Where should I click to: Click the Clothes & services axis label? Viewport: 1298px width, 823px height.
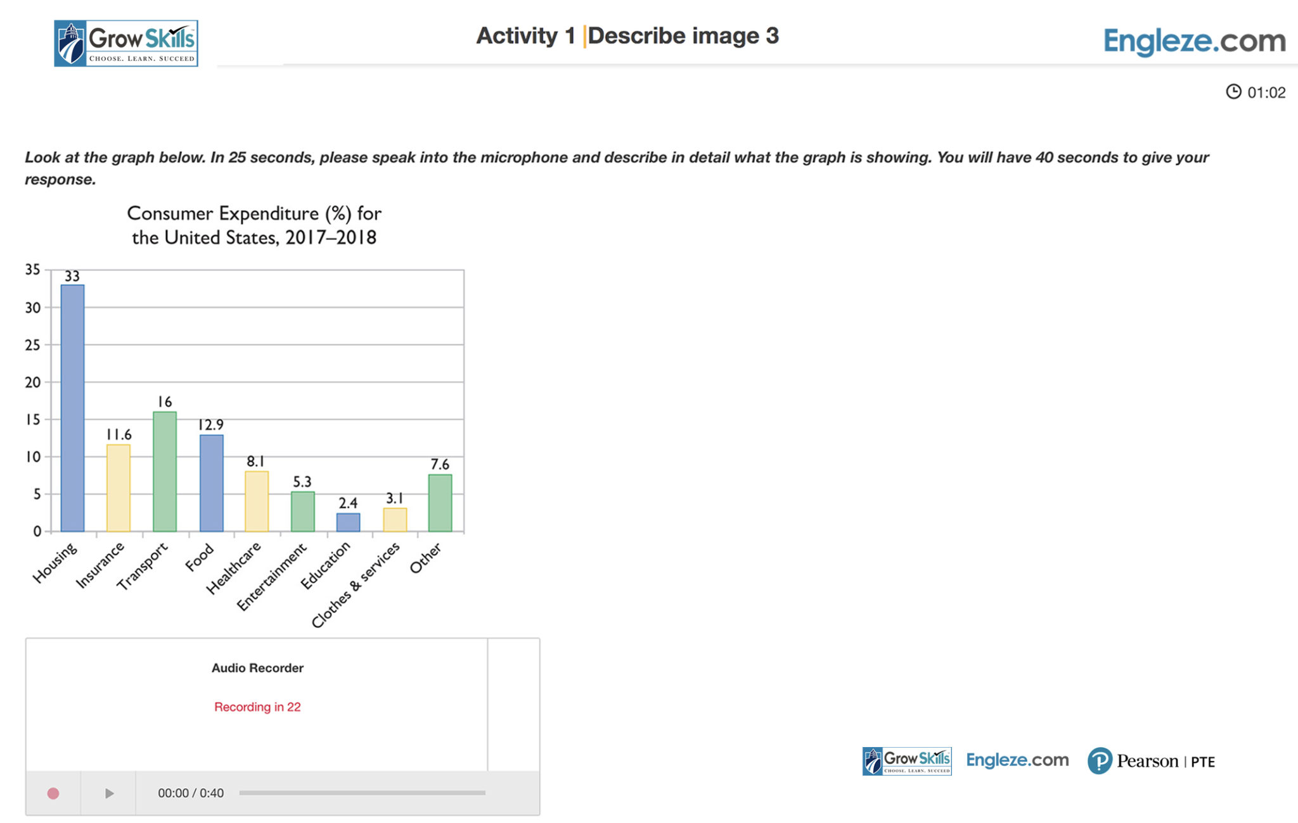click(x=356, y=585)
